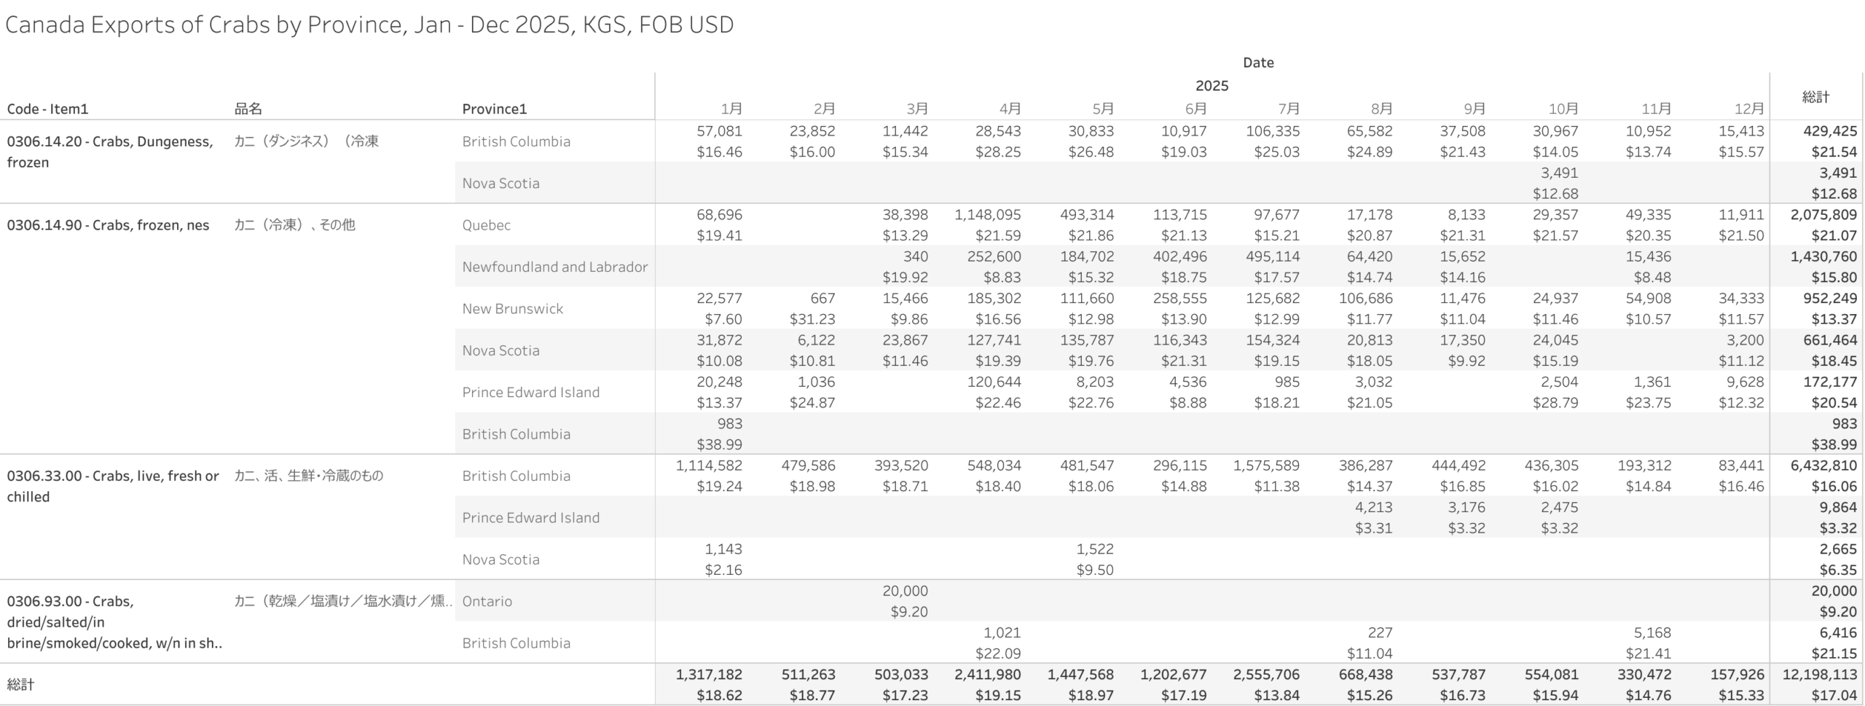Select the Ontario province row label
The height and width of the screenshot is (706, 1865).
coord(487,601)
